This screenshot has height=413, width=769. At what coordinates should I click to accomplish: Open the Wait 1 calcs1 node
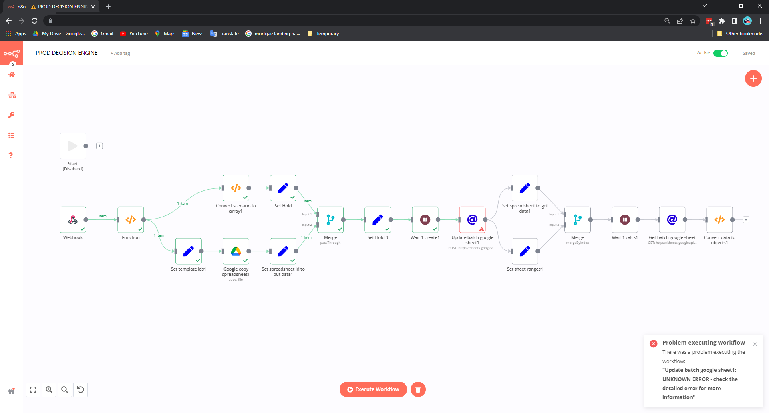(x=625, y=219)
